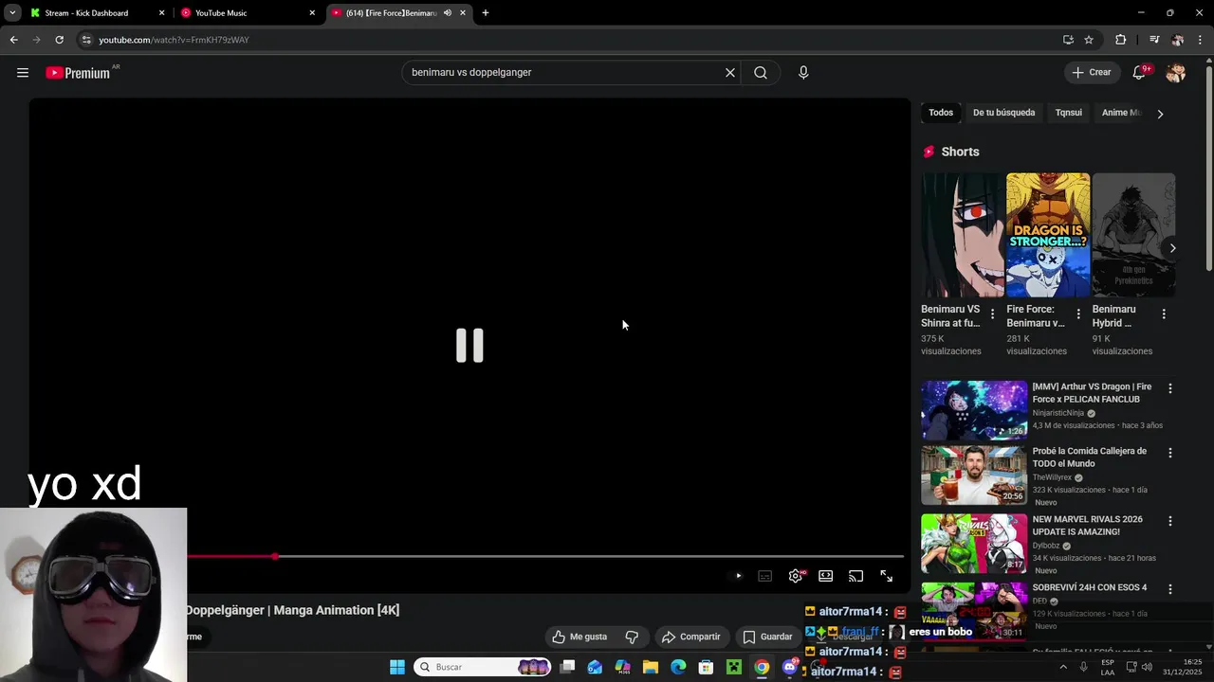
Task: Open YouTube account avatar menu
Action: (1175, 73)
